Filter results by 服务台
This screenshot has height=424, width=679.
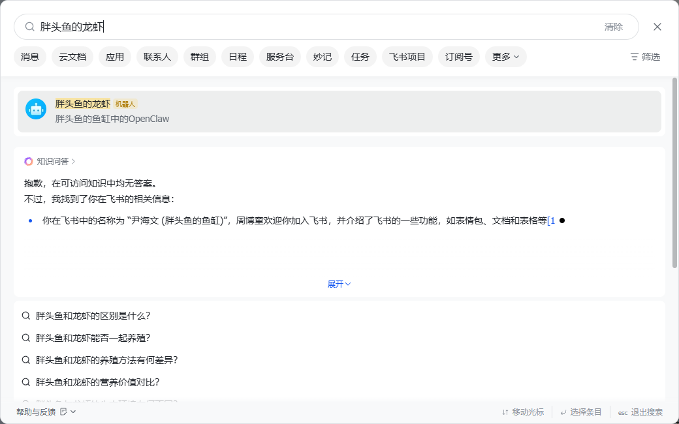[x=280, y=57]
